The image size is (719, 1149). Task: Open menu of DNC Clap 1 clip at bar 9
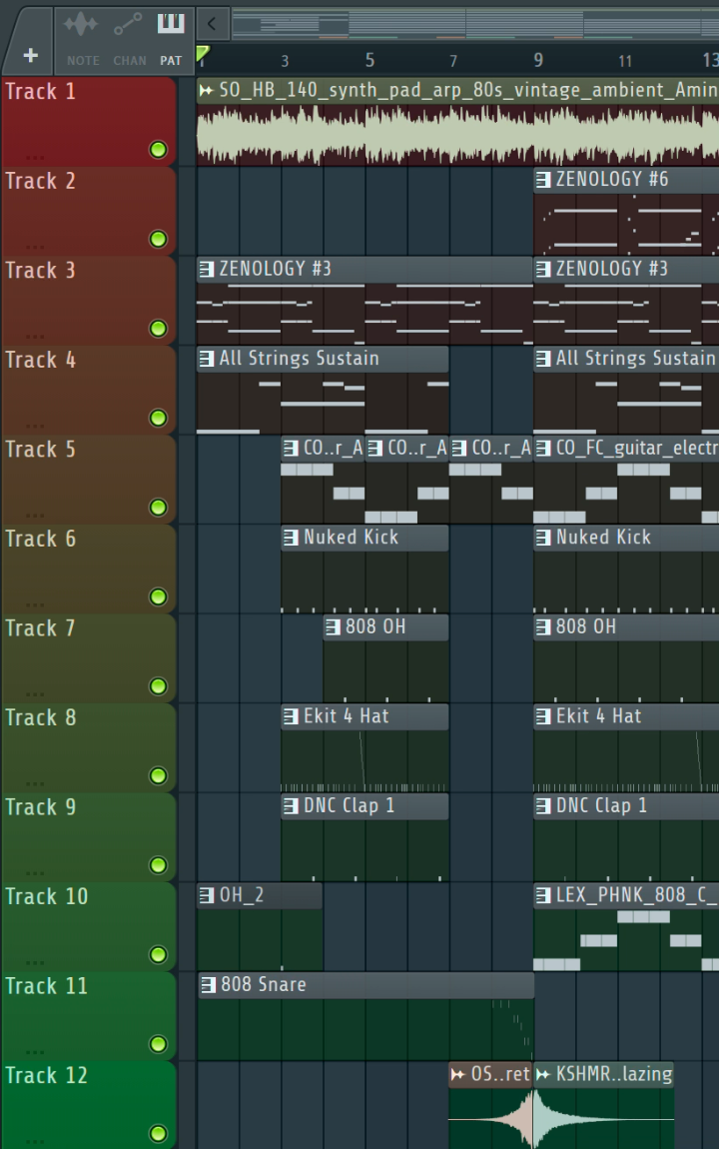click(x=543, y=805)
